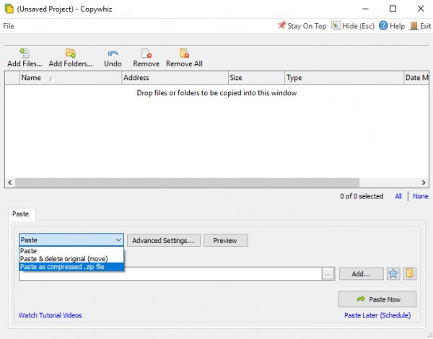This screenshot has width=433, height=339.
Task: Click the Remove All icon
Action: tap(184, 53)
